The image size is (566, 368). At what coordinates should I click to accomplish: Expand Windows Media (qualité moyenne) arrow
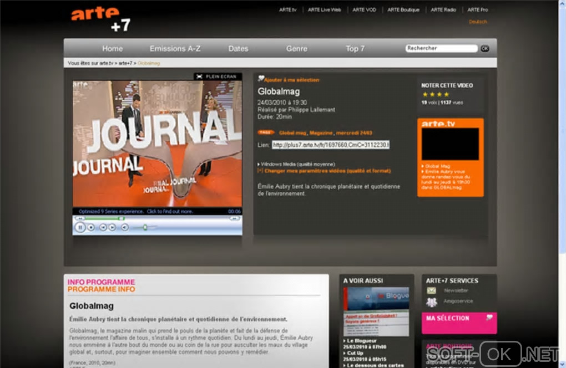[259, 165]
